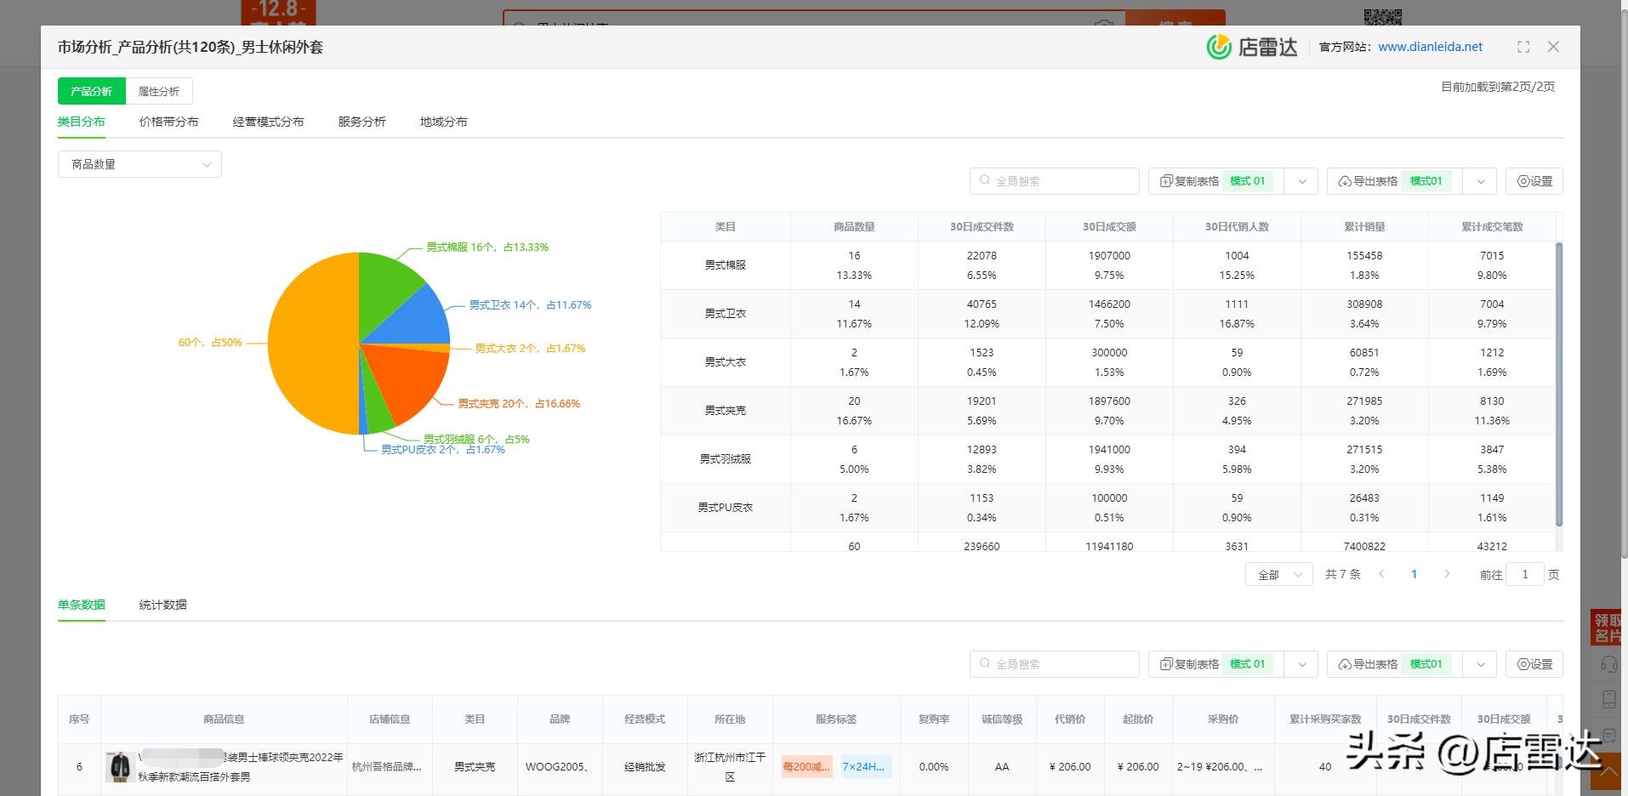The width and height of the screenshot is (1628, 796).
Task: Open the lower 设置 settings button
Action: pyautogui.click(x=1534, y=664)
